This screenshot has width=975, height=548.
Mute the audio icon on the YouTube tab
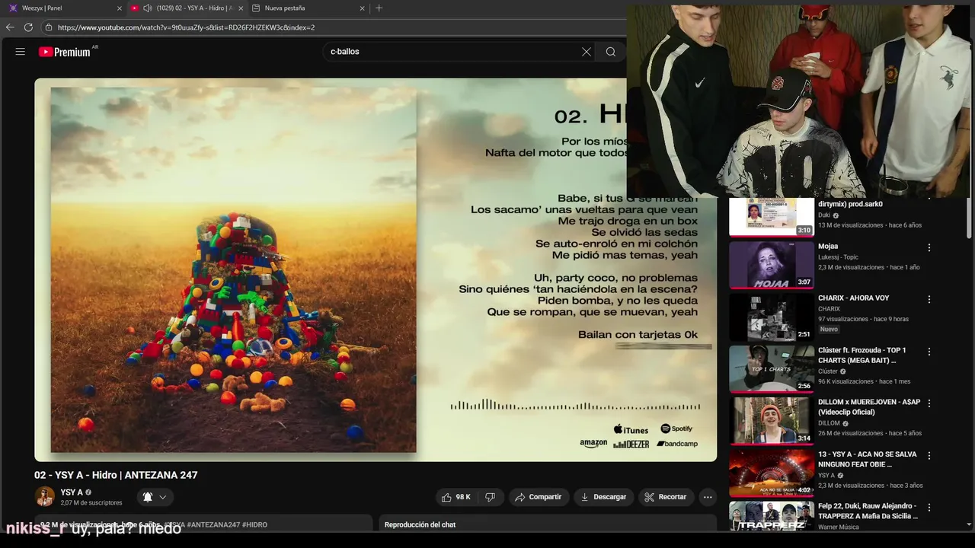click(x=148, y=8)
